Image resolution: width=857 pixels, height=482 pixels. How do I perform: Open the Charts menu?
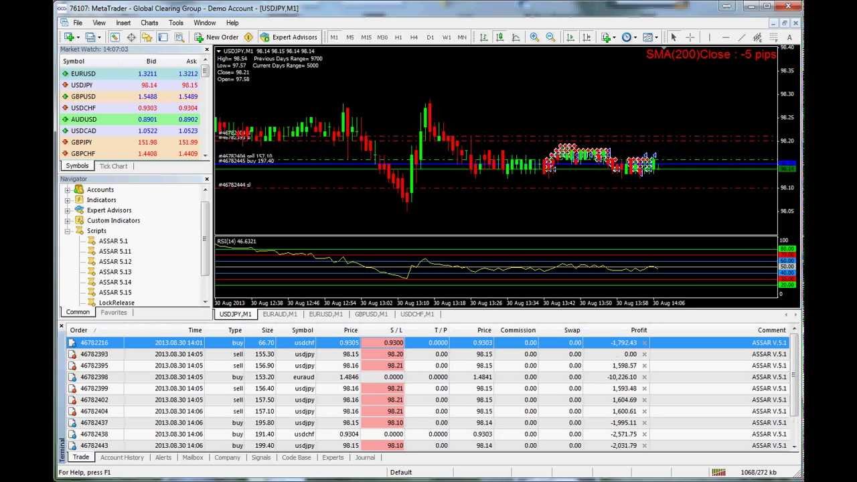(149, 23)
